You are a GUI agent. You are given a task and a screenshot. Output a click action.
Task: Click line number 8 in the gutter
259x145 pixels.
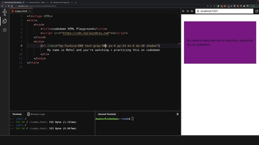click(21, 46)
